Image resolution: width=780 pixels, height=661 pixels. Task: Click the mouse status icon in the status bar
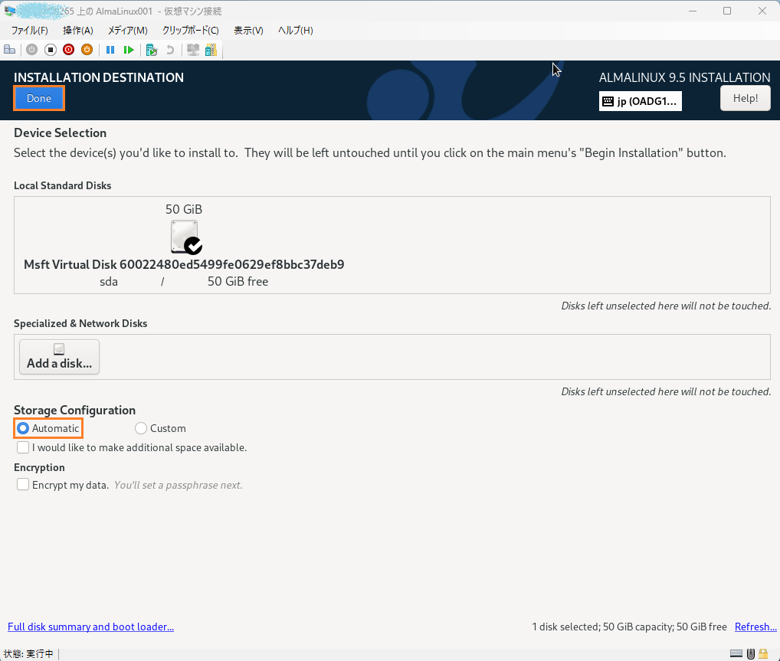tap(751, 653)
